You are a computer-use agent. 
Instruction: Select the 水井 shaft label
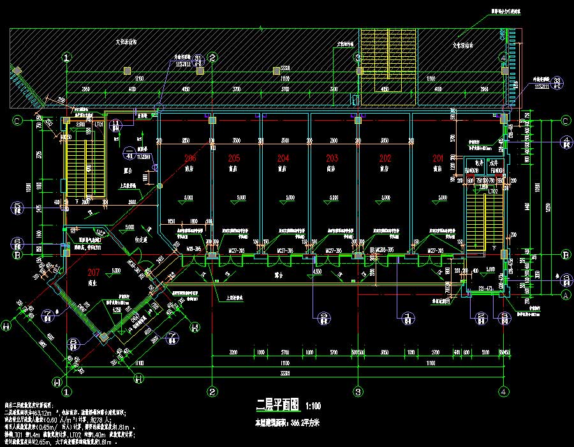click(x=494, y=163)
